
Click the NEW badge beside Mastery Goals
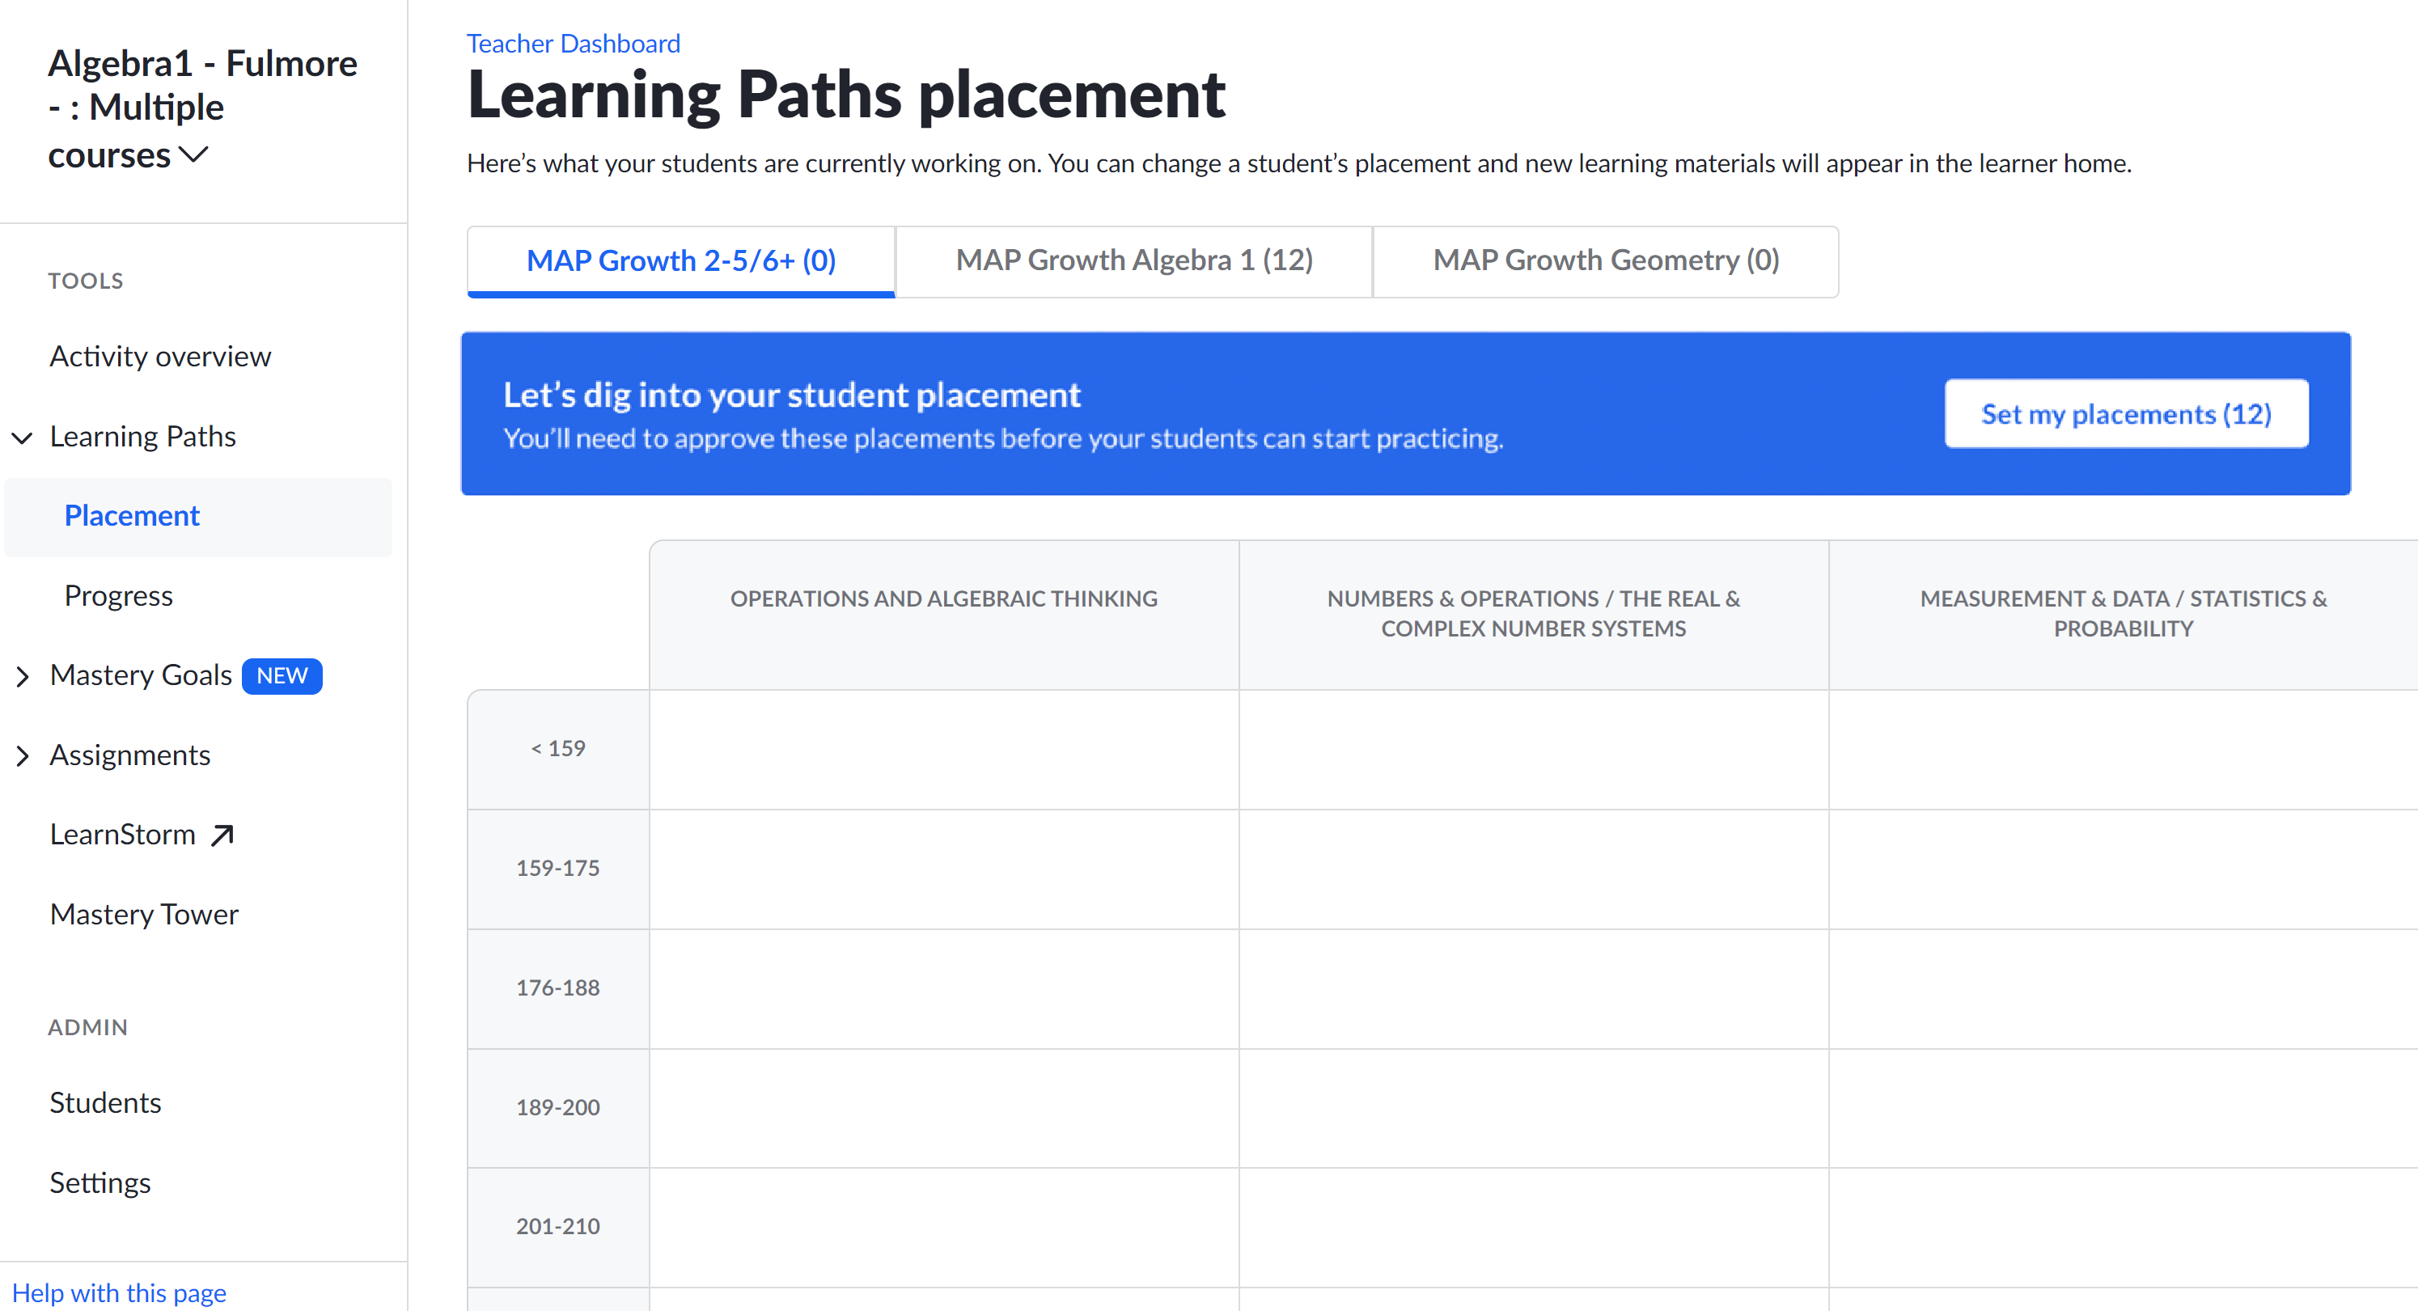point(282,675)
